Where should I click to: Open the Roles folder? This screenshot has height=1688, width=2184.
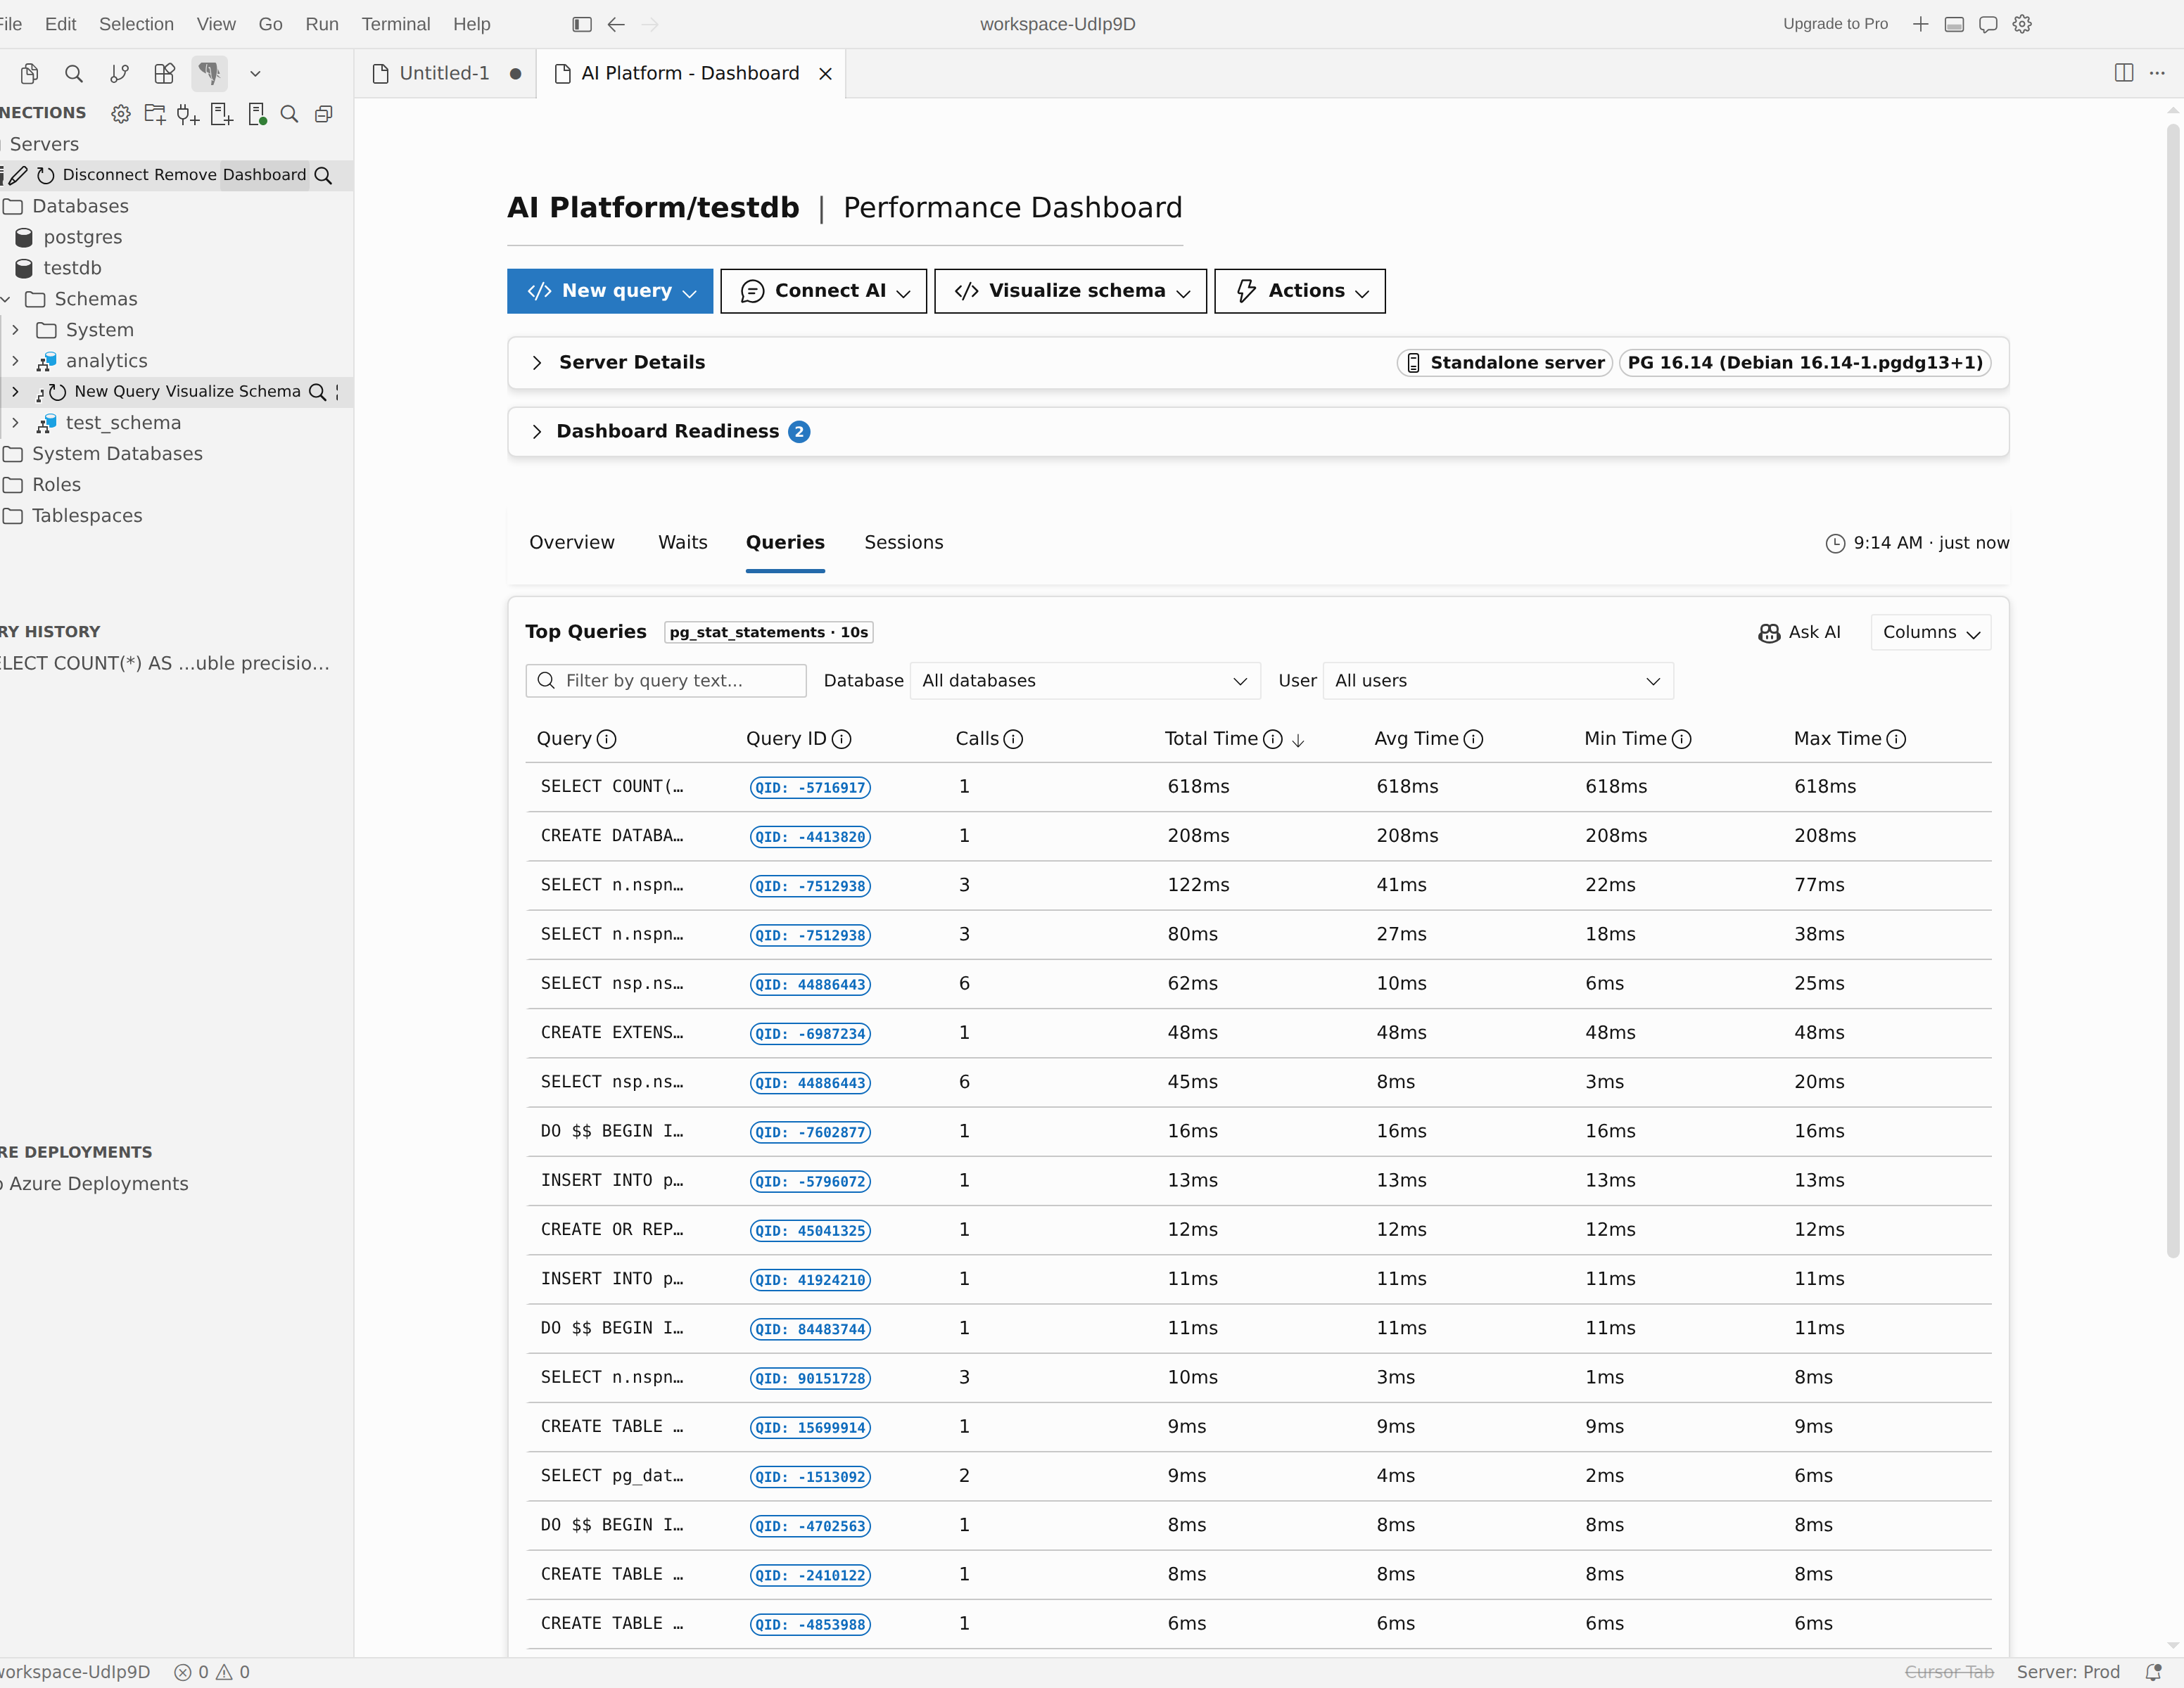[56, 485]
